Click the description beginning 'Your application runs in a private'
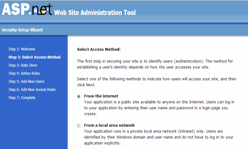 tap(159, 137)
